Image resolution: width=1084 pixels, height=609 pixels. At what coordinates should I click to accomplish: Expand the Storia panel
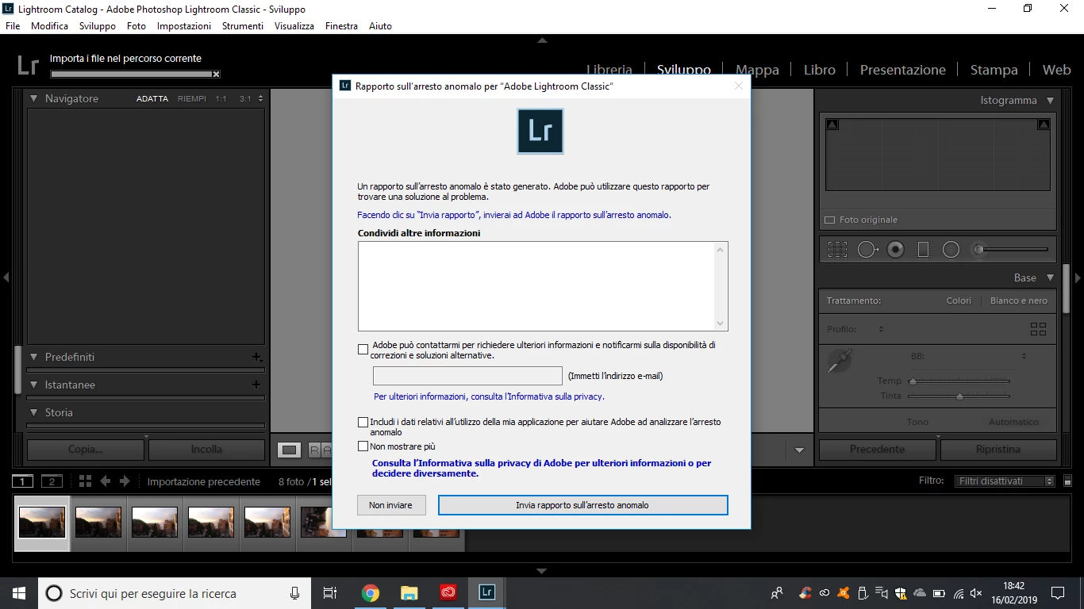(34, 412)
